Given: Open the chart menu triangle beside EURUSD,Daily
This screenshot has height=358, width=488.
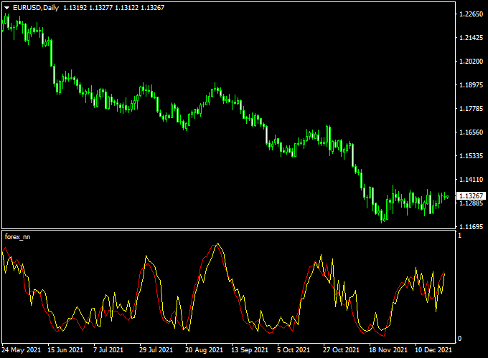Looking at the screenshot, I should (7, 8).
